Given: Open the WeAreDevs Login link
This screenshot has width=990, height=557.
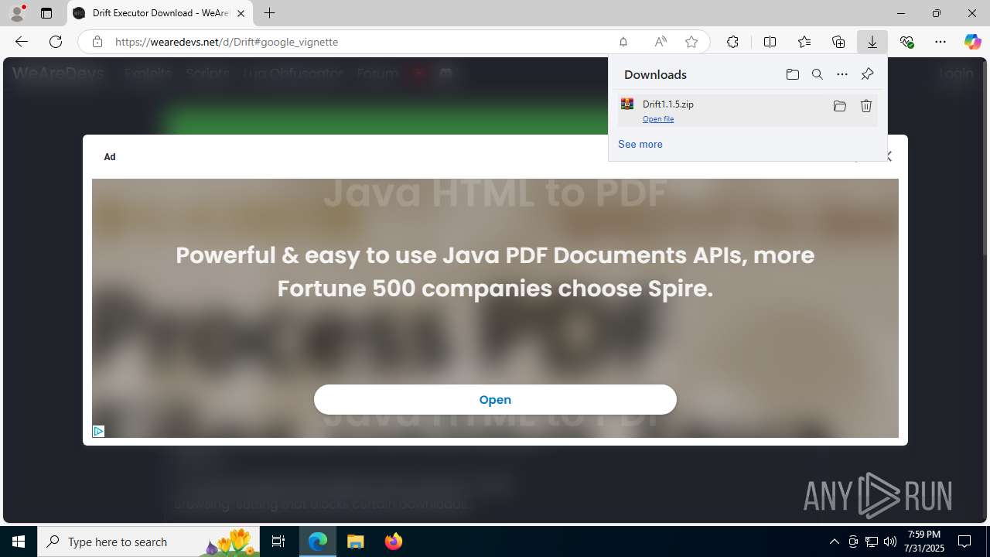Looking at the screenshot, I should tap(956, 73).
